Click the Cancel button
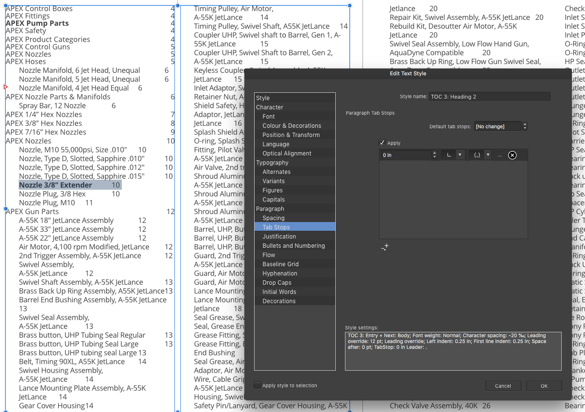Image resolution: width=585 pixels, height=412 pixels. [503, 386]
